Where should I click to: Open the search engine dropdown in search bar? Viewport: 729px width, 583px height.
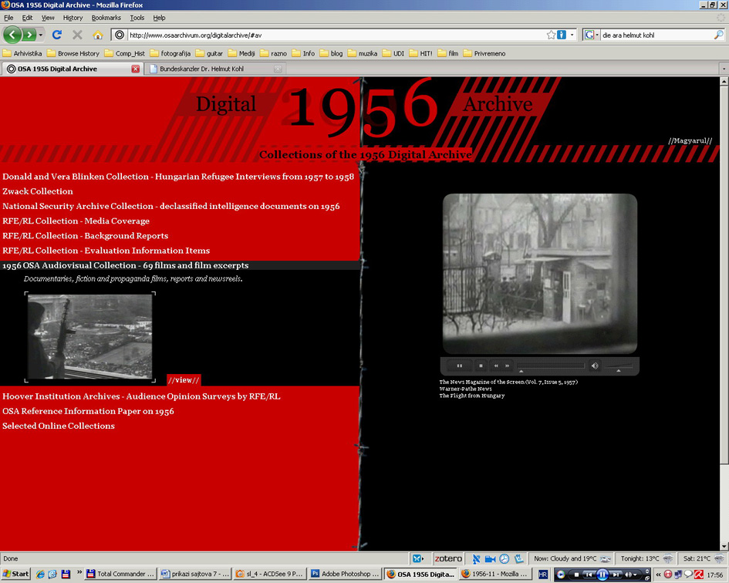(x=592, y=35)
